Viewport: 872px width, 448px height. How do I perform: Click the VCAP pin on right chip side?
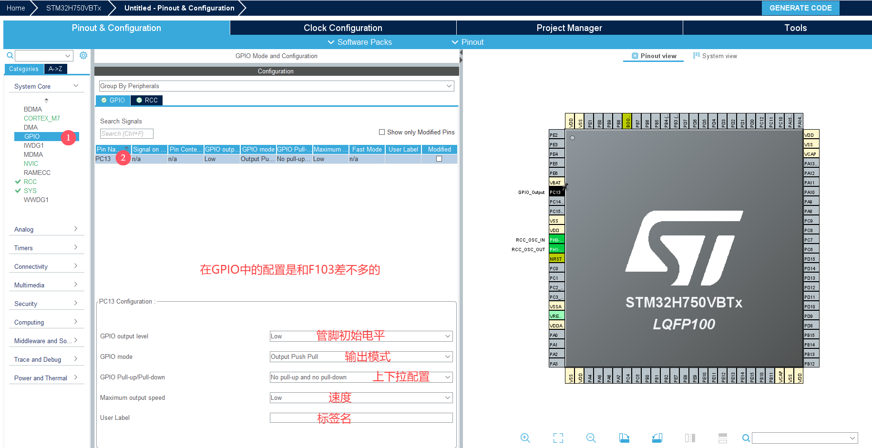[811, 154]
